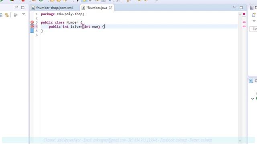Click line number 1 in the gutter
This screenshot has height=144, width=257.
click(x=37, y=14)
